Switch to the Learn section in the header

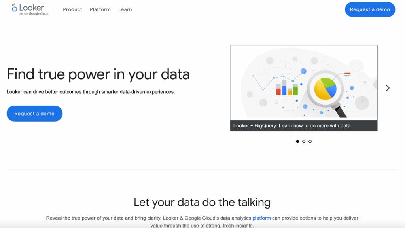pos(125,9)
